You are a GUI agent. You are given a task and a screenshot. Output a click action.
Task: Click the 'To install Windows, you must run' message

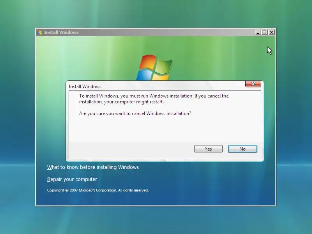point(154,99)
